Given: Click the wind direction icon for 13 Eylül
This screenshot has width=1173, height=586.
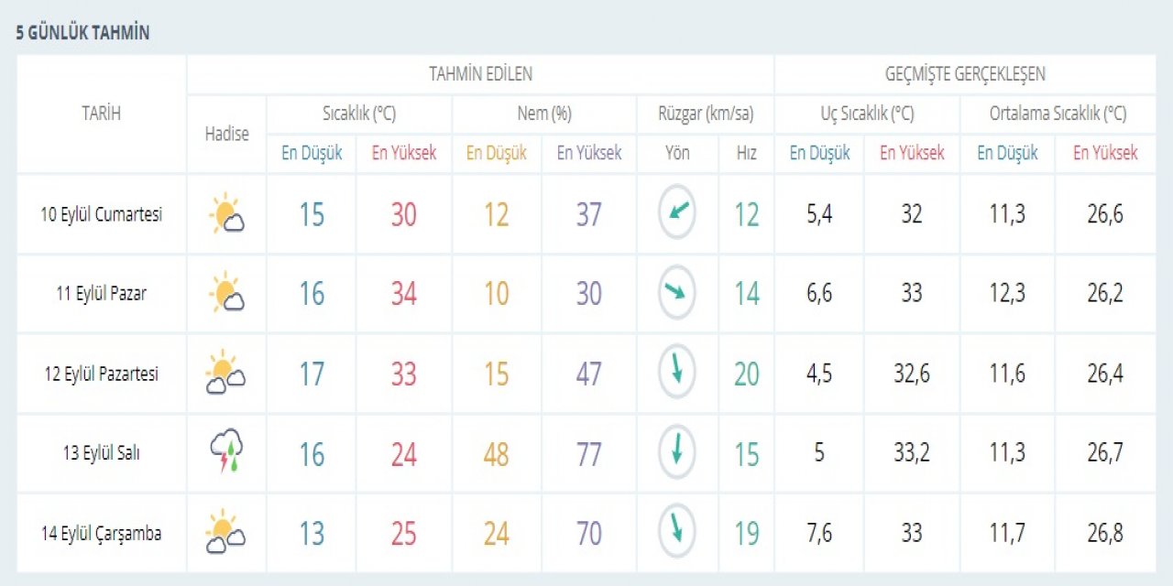Looking at the screenshot, I should pyautogui.click(x=677, y=453).
